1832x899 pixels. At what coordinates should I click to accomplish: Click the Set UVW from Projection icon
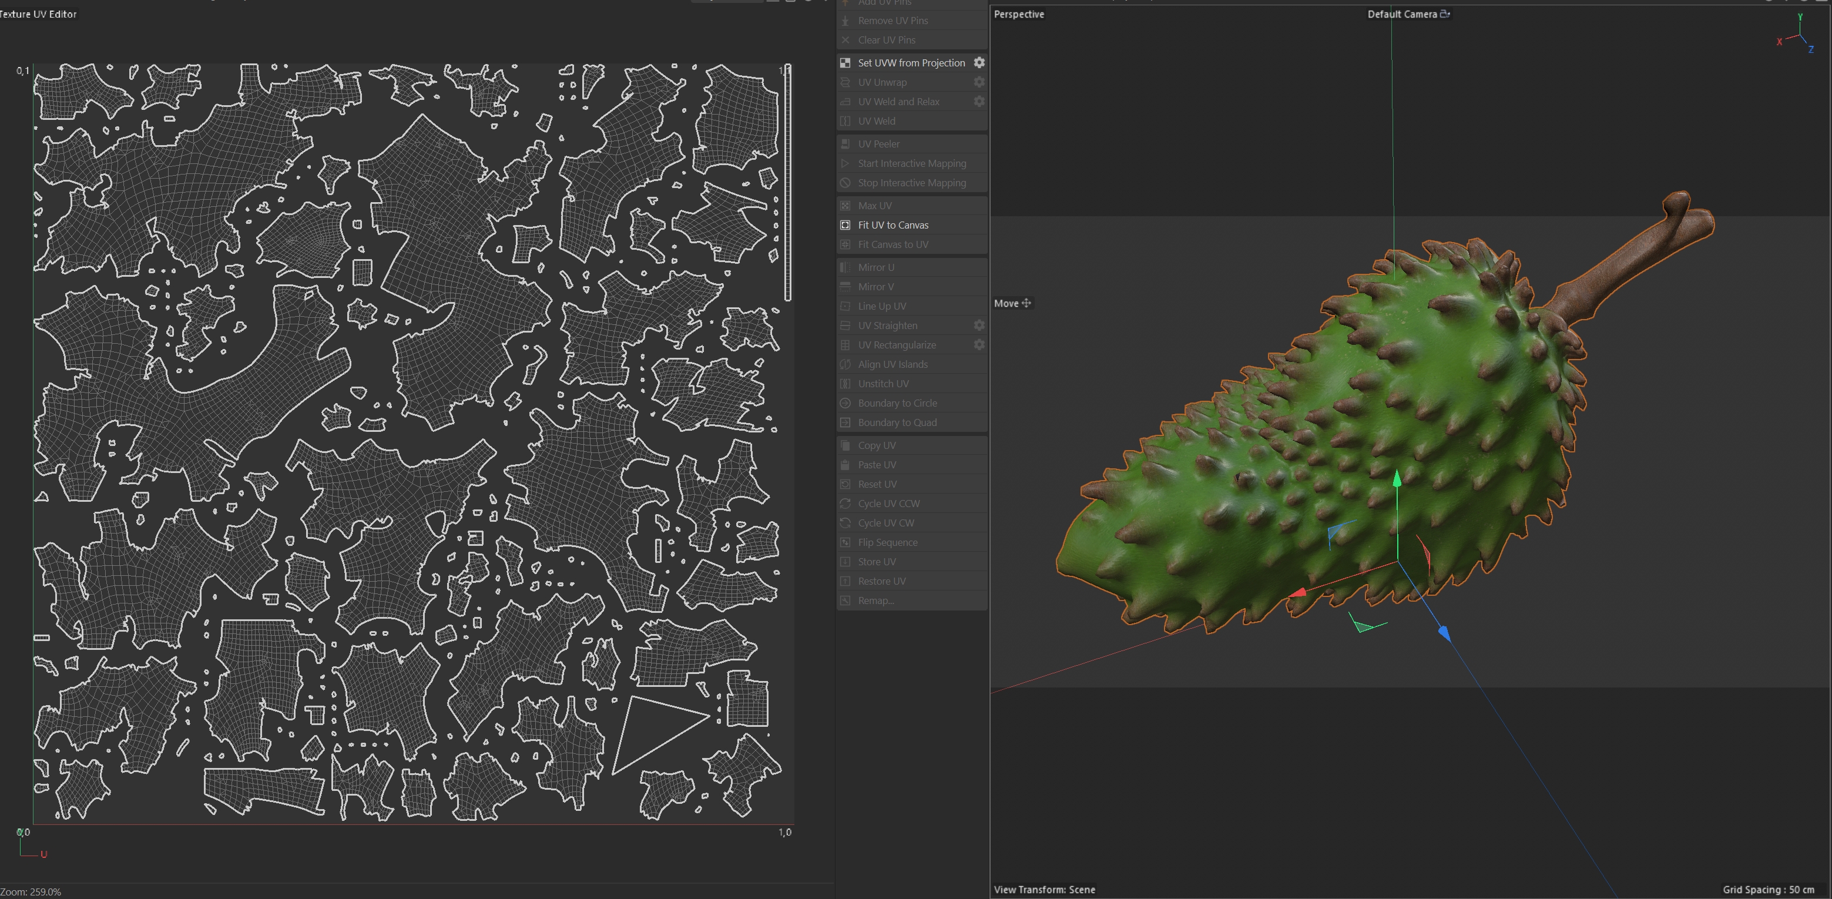845,63
